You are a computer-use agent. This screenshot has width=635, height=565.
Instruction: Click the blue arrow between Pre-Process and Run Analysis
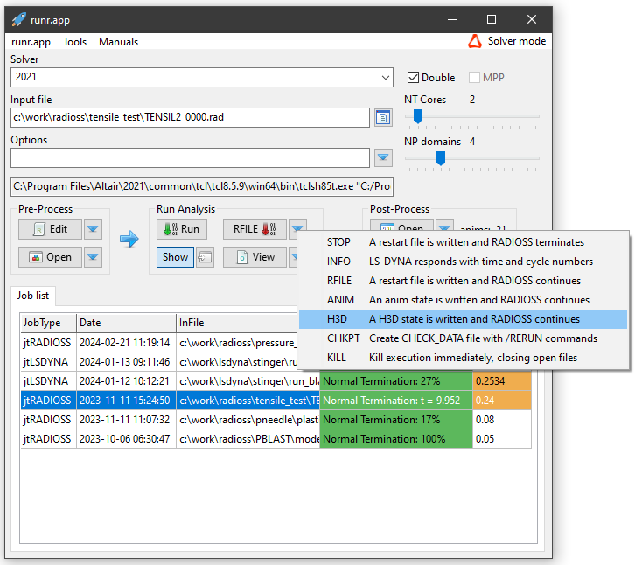click(x=129, y=239)
